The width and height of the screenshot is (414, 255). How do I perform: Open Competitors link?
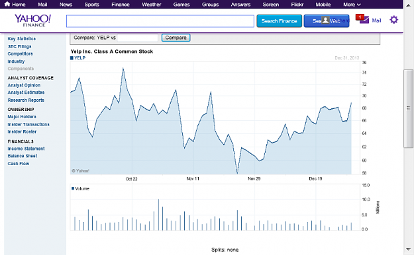[x=21, y=54]
